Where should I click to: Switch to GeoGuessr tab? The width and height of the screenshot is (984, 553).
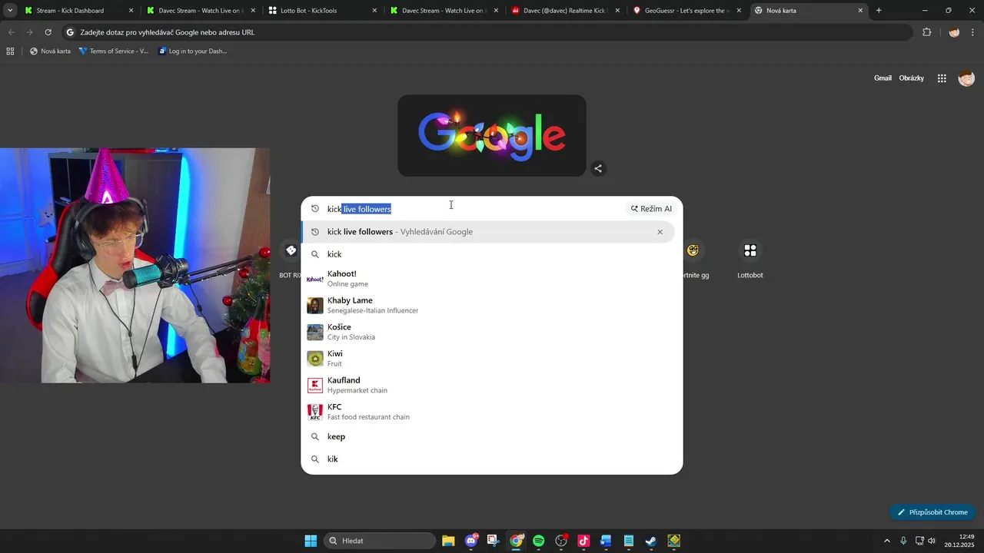[687, 11]
